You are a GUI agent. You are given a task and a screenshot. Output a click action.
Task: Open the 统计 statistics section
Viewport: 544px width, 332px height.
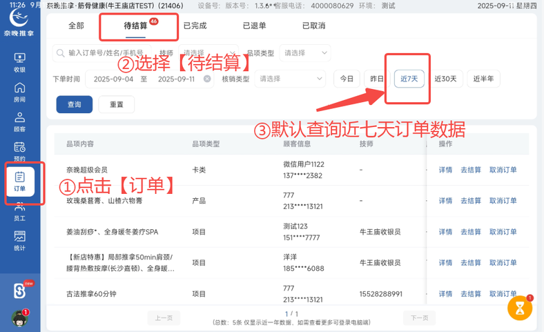point(19,241)
